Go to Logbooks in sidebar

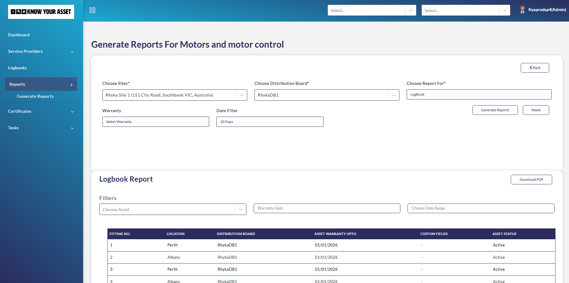click(17, 68)
